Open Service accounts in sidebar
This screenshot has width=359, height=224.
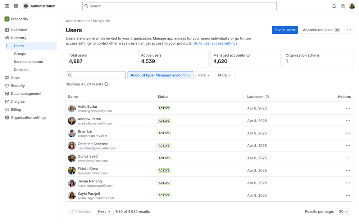pos(28,62)
